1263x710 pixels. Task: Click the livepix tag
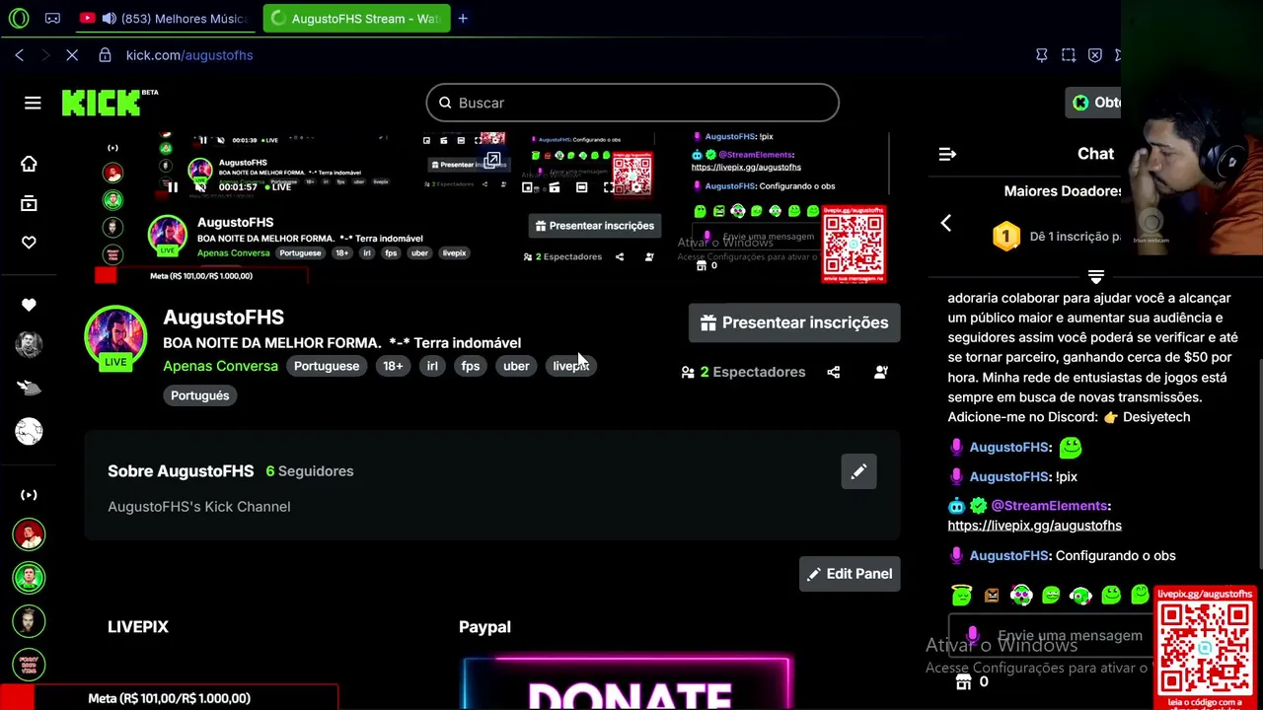(570, 366)
